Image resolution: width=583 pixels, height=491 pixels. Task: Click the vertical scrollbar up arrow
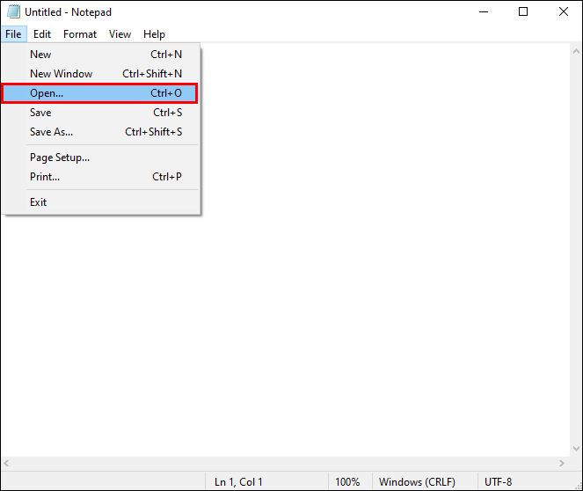(x=576, y=51)
